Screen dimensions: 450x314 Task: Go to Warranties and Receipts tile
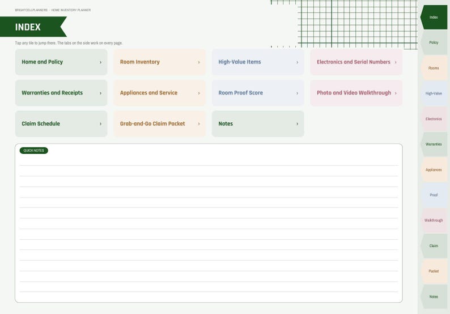tap(61, 93)
